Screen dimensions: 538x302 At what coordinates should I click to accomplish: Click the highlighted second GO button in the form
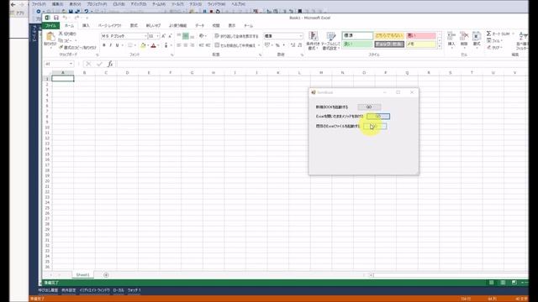(x=378, y=117)
